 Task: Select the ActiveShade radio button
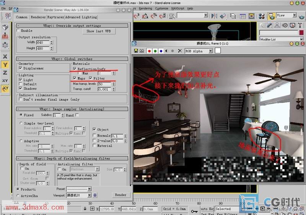[18, 196]
